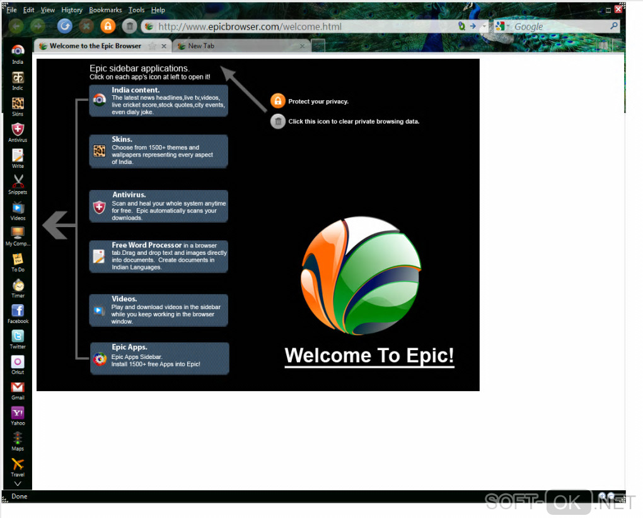643x518 pixels.
Task: Click the Free Word Processor card
Action: [x=159, y=257]
